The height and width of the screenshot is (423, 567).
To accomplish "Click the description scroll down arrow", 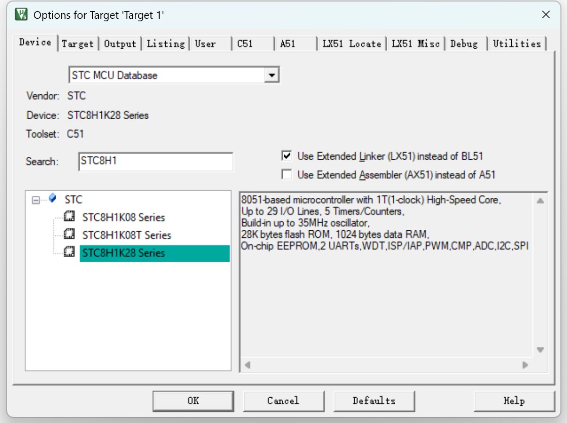I will (540, 350).
